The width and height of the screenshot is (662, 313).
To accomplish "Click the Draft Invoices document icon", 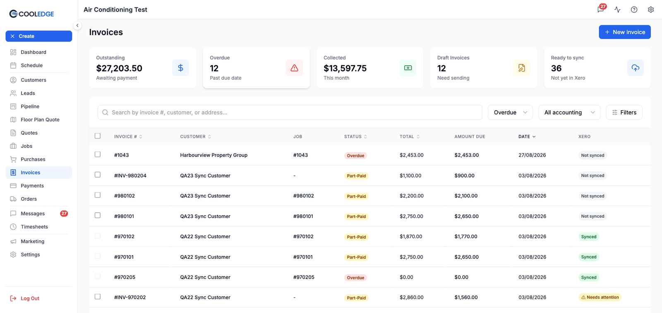I will (522, 68).
